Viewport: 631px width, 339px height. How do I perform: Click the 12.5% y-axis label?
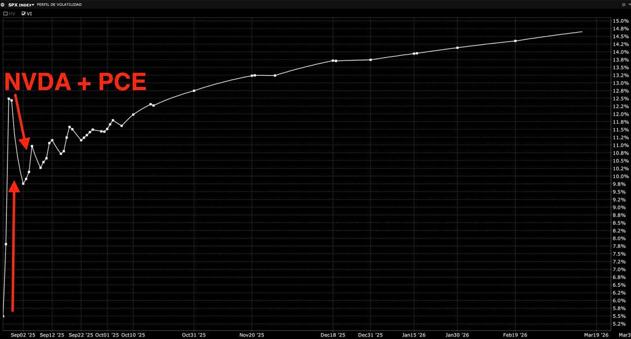tap(620, 98)
